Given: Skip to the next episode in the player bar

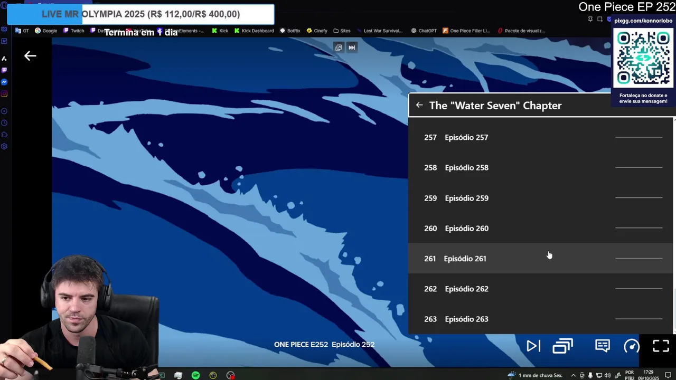Looking at the screenshot, I should point(533,346).
